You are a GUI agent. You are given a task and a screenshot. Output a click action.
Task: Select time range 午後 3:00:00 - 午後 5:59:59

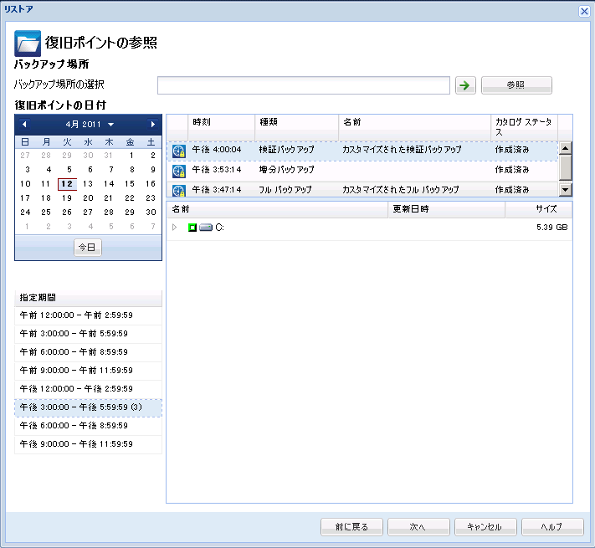click(88, 407)
